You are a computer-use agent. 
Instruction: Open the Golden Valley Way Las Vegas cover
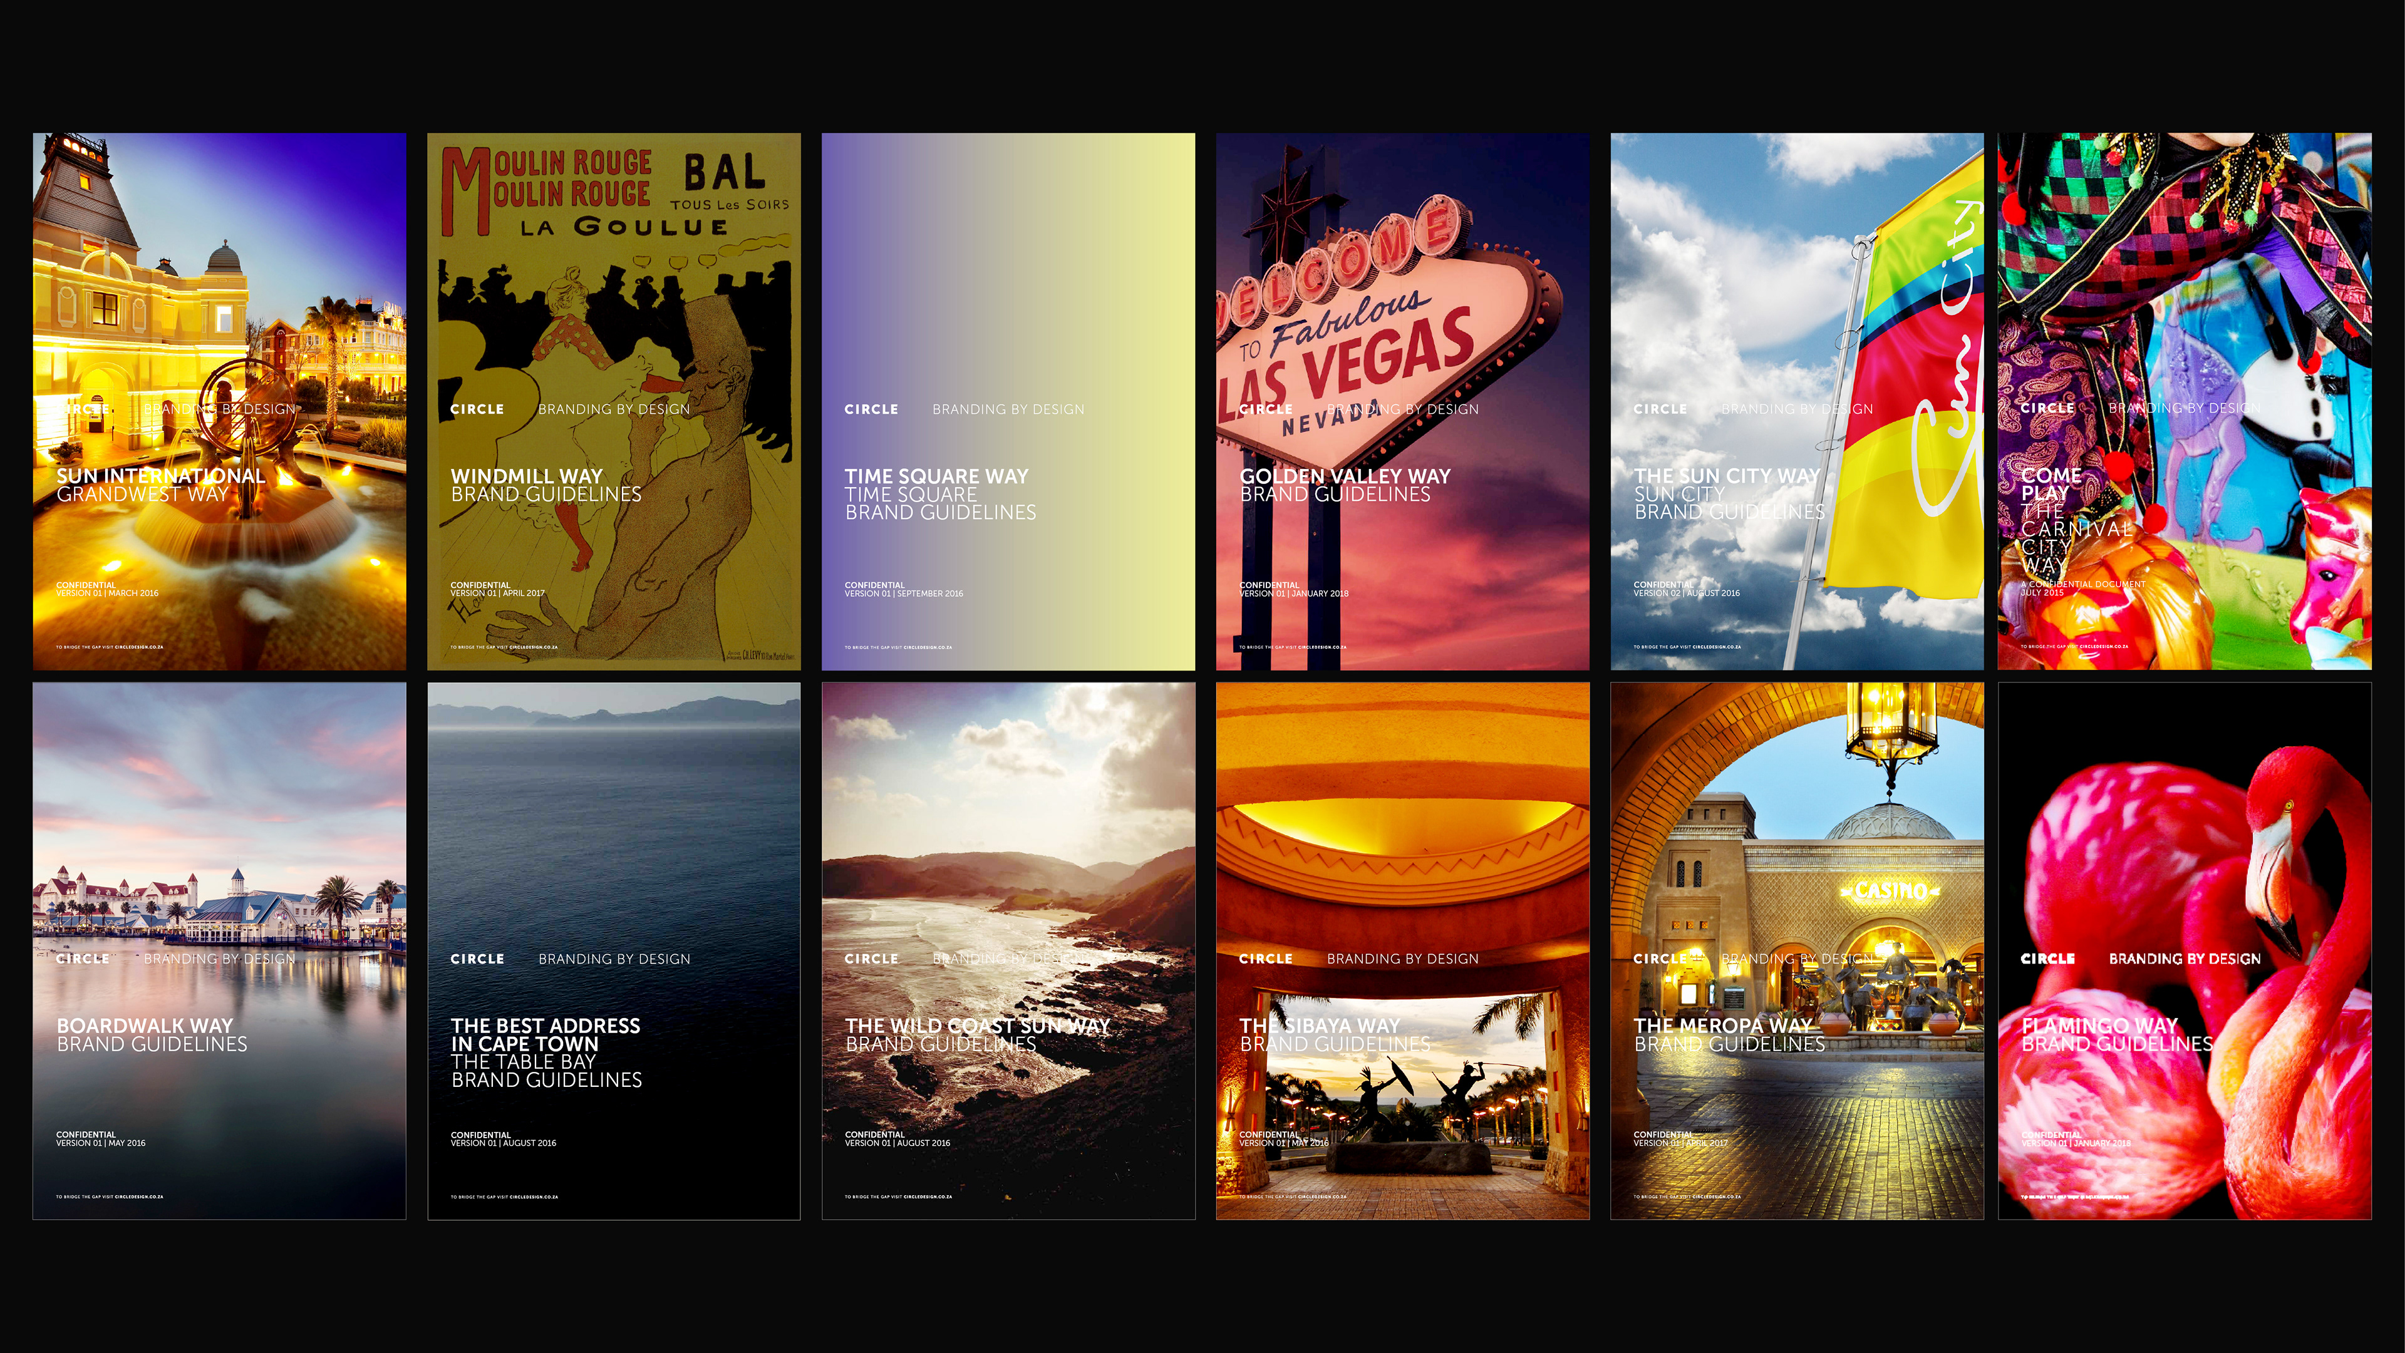pos(1402,401)
